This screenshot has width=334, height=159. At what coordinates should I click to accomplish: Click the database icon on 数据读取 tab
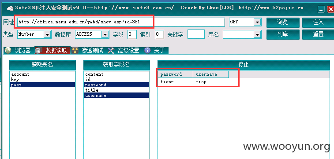[38, 50]
